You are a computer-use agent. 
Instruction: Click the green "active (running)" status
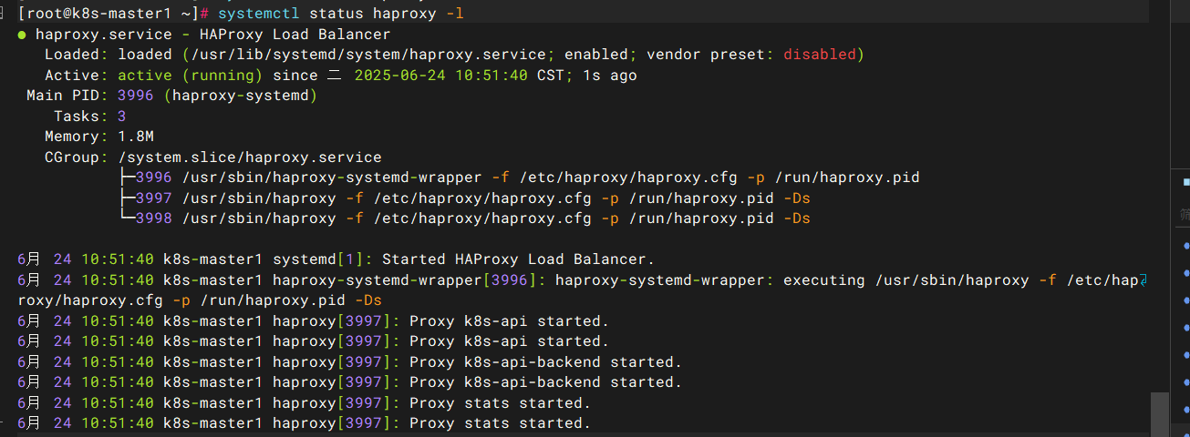coord(191,76)
